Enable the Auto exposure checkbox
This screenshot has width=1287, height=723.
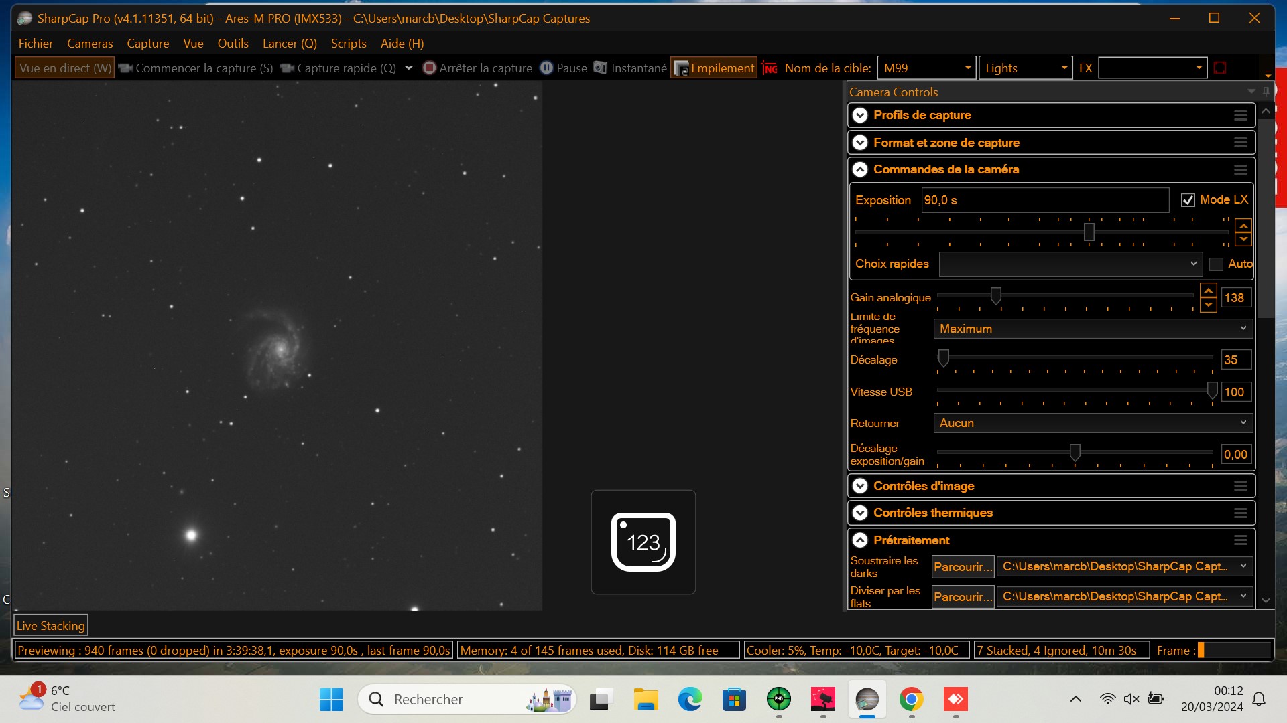tap(1216, 264)
